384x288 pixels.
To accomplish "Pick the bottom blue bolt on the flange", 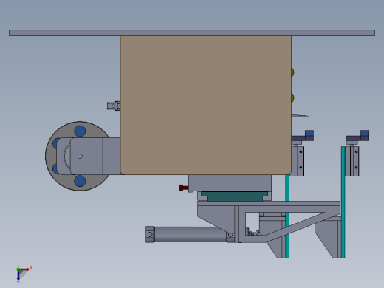I will (80, 181).
